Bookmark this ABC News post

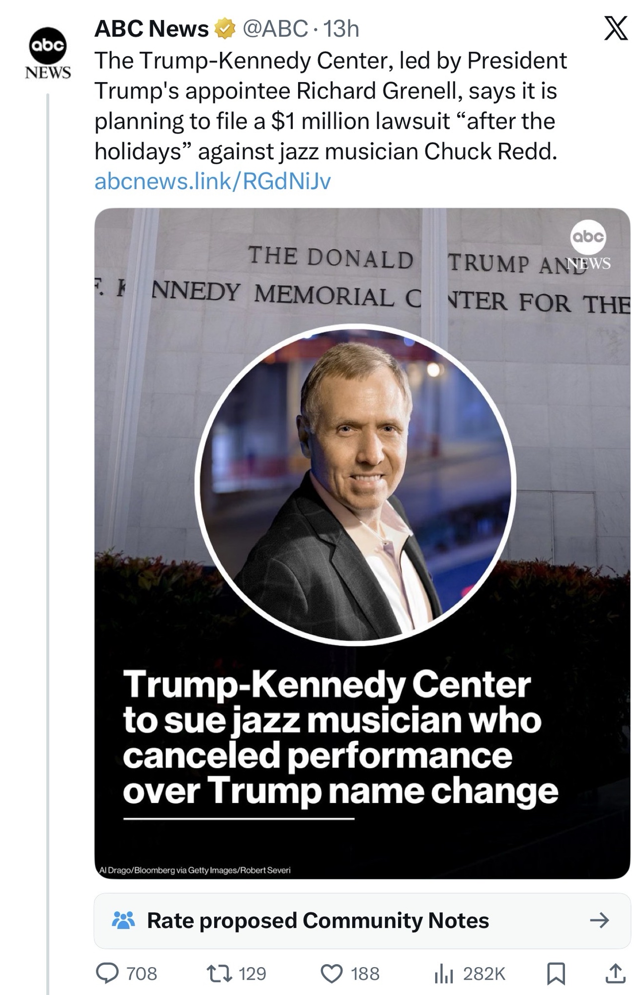(x=556, y=974)
